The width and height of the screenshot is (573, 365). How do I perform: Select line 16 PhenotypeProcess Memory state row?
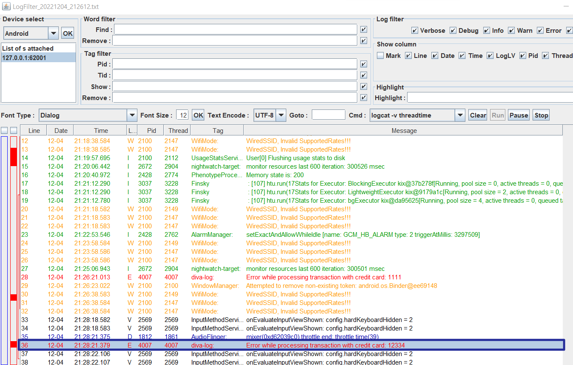coord(291,175)
